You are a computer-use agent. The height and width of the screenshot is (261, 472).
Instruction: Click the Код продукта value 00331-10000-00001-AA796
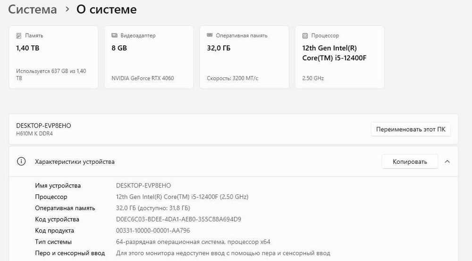(153, 231)
